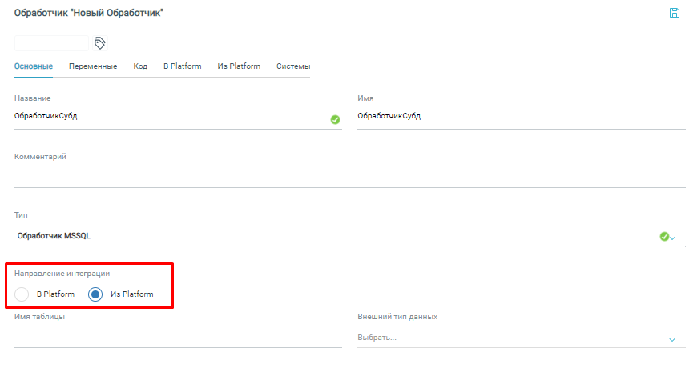This screenshot has height=384, width=689.
Task: Open the Из Platform tab
Action: [239, 66]
